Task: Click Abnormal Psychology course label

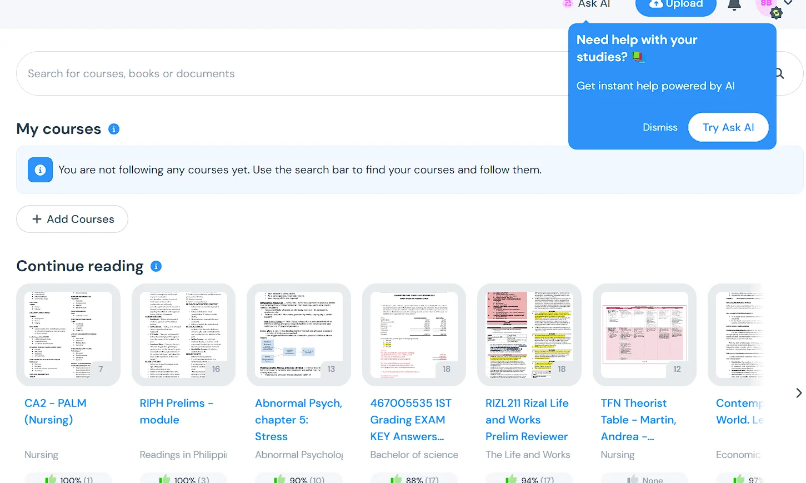Action: pos(299,455)
